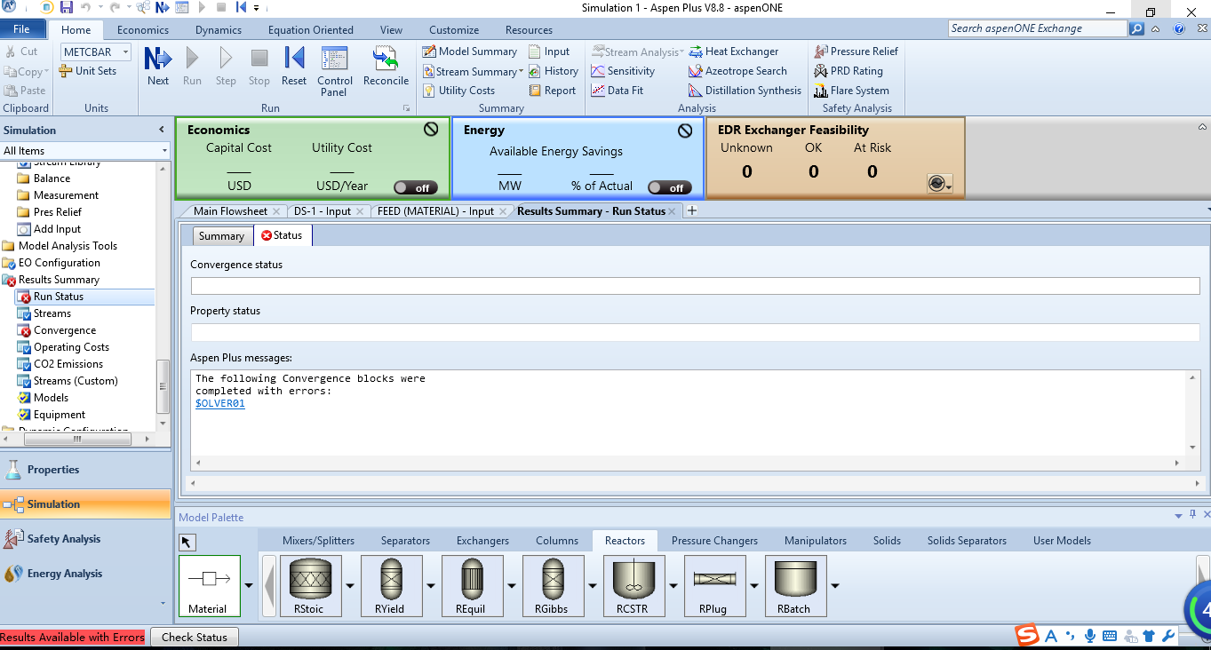Select CO2 Emissions tree item
The width and height of the screenshot is (1211, 650).
(x=68, y=364)
